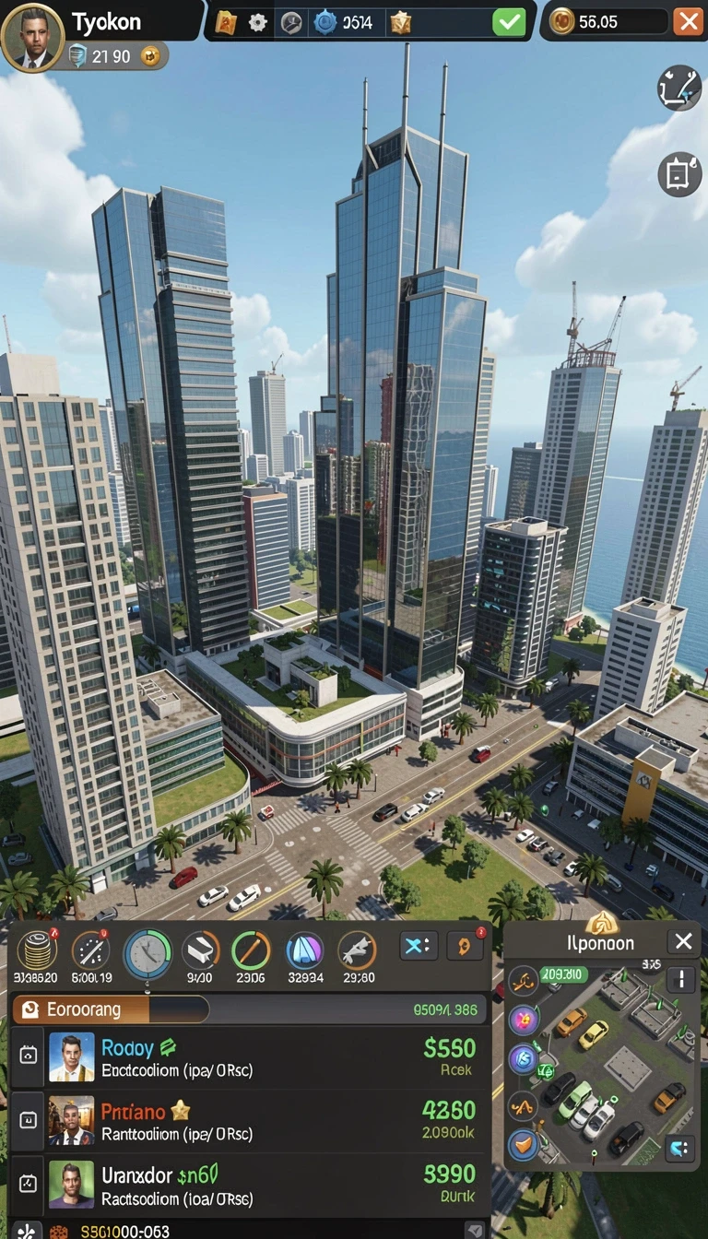The image size is (708, 1239).
Task: Tap the blue crossed-arrows shuffle button
Action: pos(418,946)
